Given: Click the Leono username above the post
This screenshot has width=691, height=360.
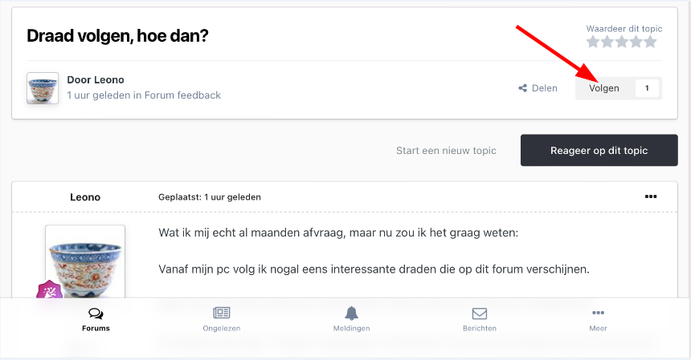Looking at the screenshot, I should 85,197.
